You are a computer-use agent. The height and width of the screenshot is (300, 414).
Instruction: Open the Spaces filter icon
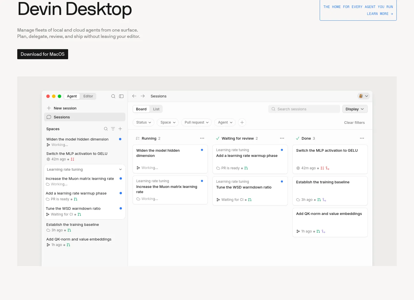[113, 129]
